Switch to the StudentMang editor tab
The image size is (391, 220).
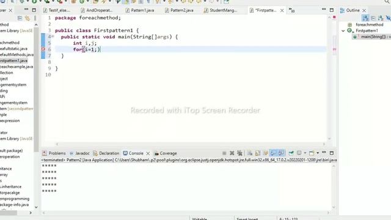[221, 10]
